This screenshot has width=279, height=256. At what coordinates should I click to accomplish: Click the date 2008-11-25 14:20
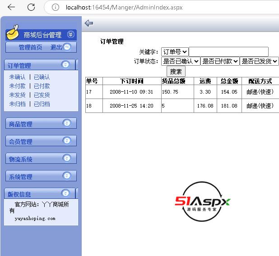[131, 106]
